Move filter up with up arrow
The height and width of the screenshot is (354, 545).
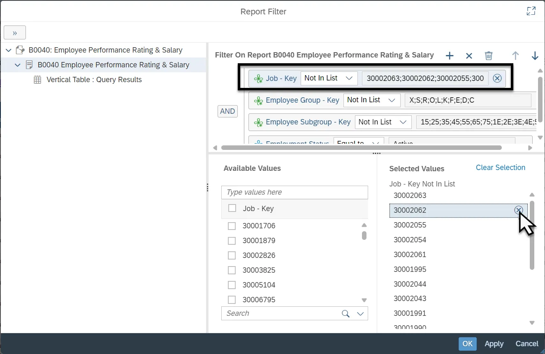point(515,56)
